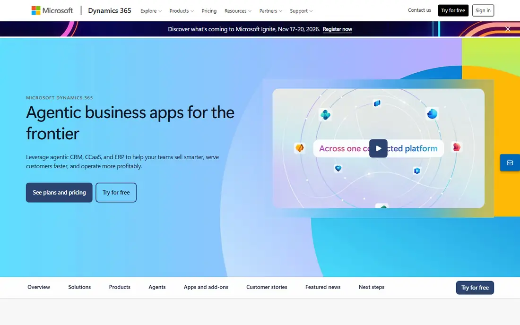Click Try for free in the section bar
Image resolution: width=520 pixels, height=325 pixels.
[x=475, y=288]
